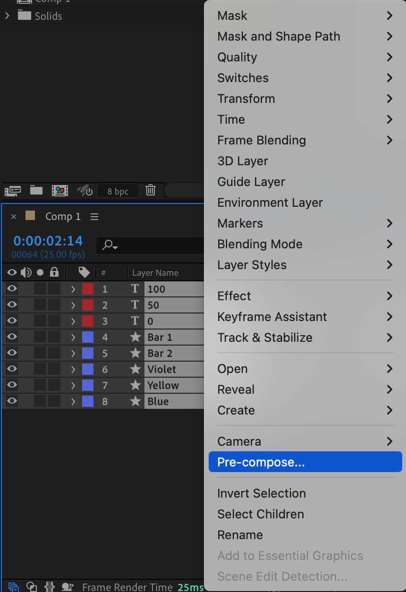Click the timeline layer search field
The image size is (406, 592).
click(151, 245)
